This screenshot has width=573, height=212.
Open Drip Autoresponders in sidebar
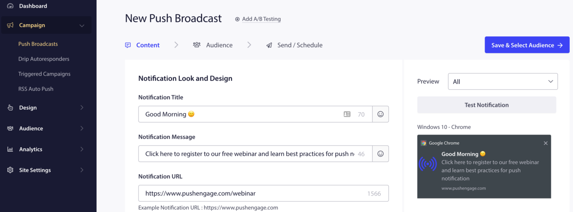tap(44, 59)
